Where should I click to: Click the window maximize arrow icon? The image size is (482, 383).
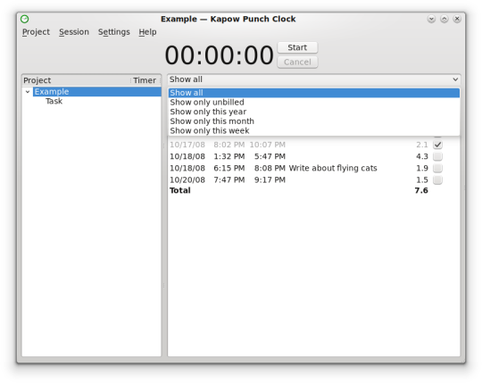pos(445,19)
